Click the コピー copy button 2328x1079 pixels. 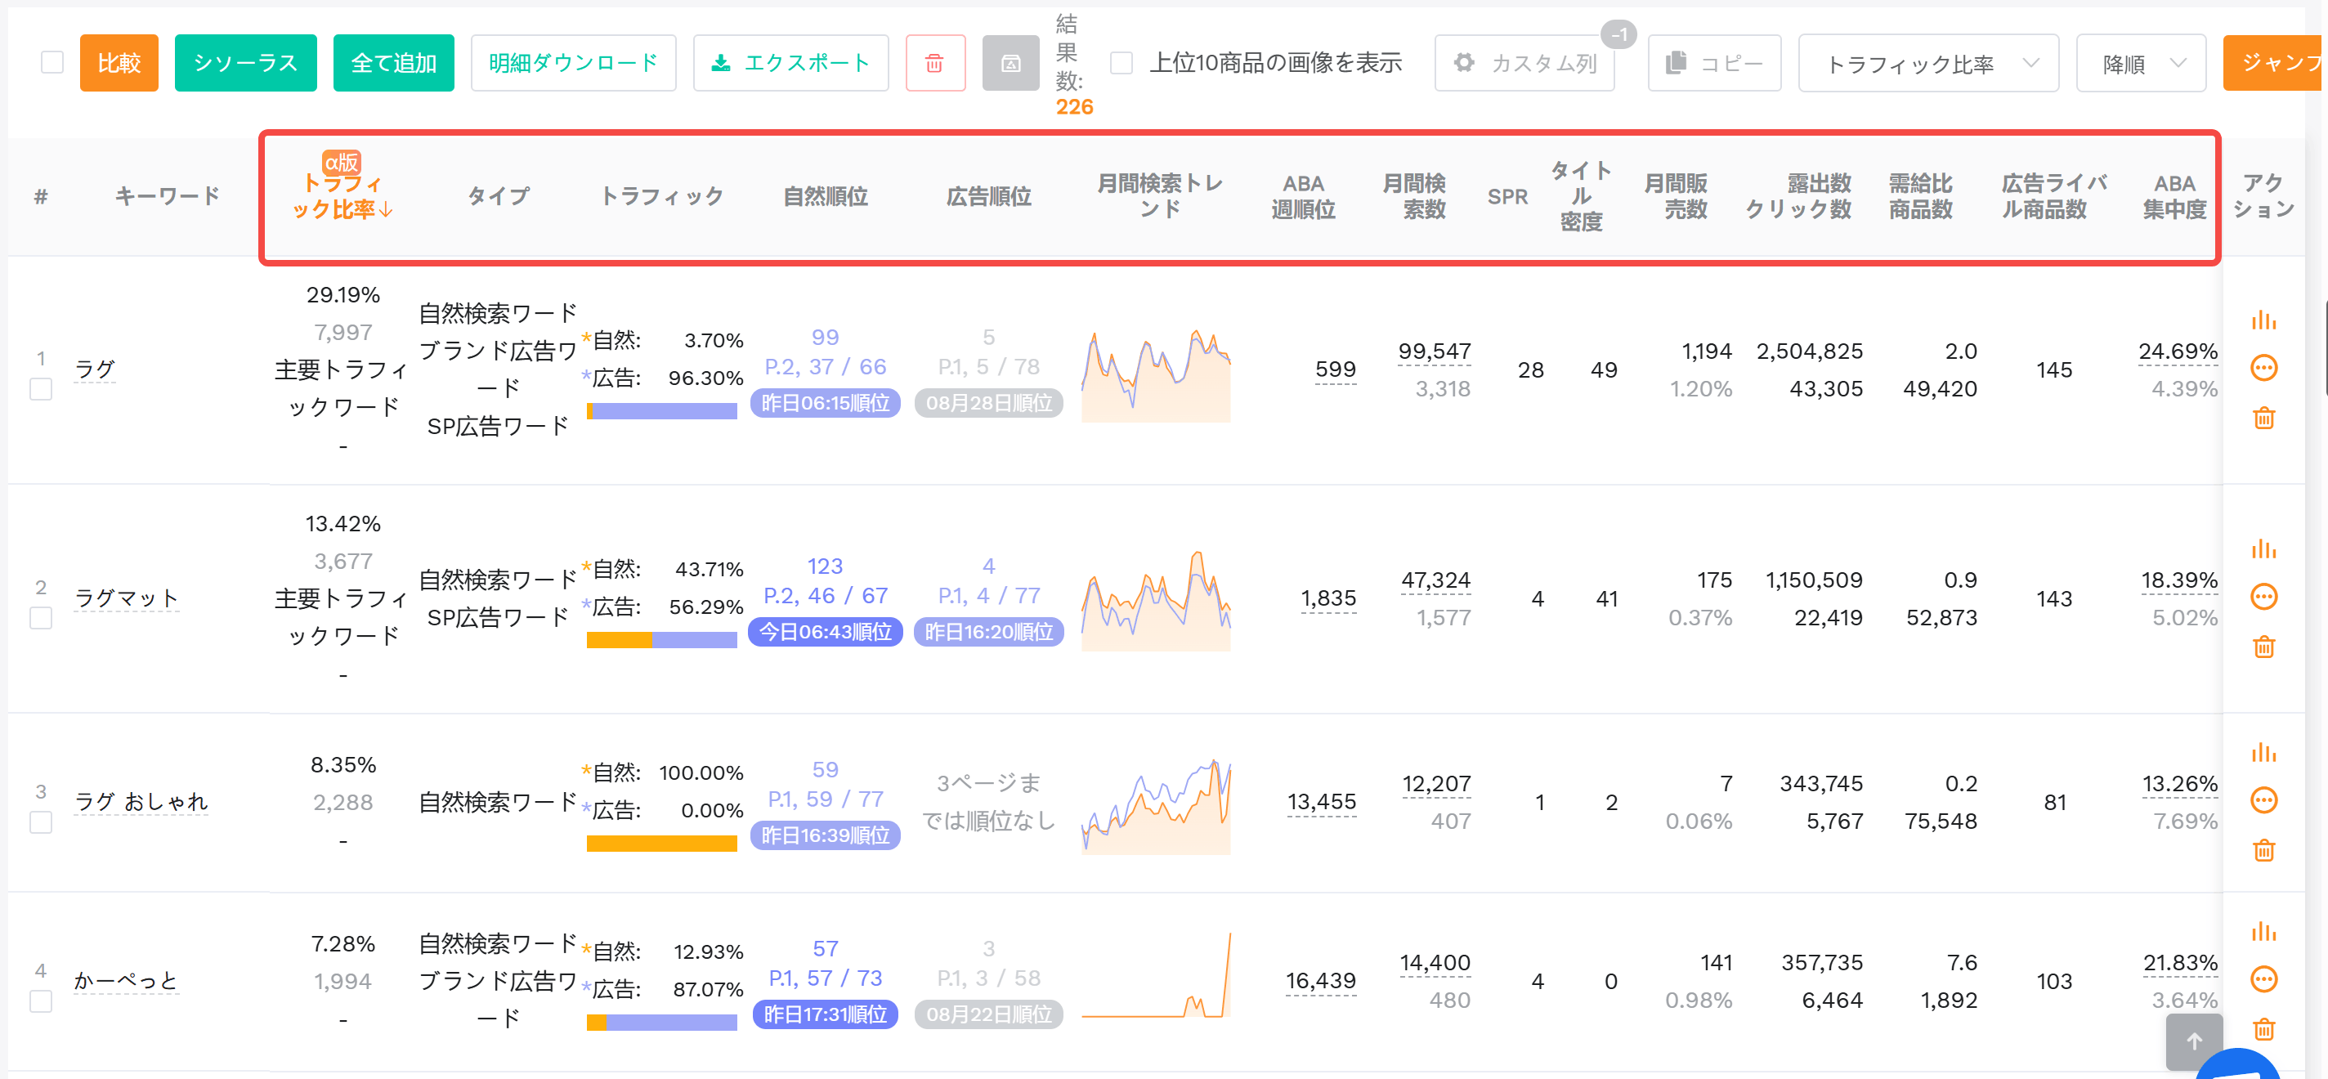pyautogui.click(x=1713, y=63)
